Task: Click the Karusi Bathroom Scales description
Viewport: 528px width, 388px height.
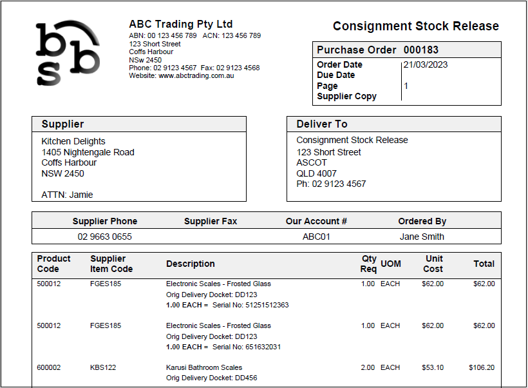Action: coord(205,367)
